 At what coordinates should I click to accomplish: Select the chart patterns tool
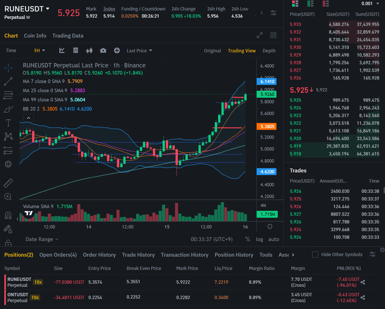click(8, 136)
